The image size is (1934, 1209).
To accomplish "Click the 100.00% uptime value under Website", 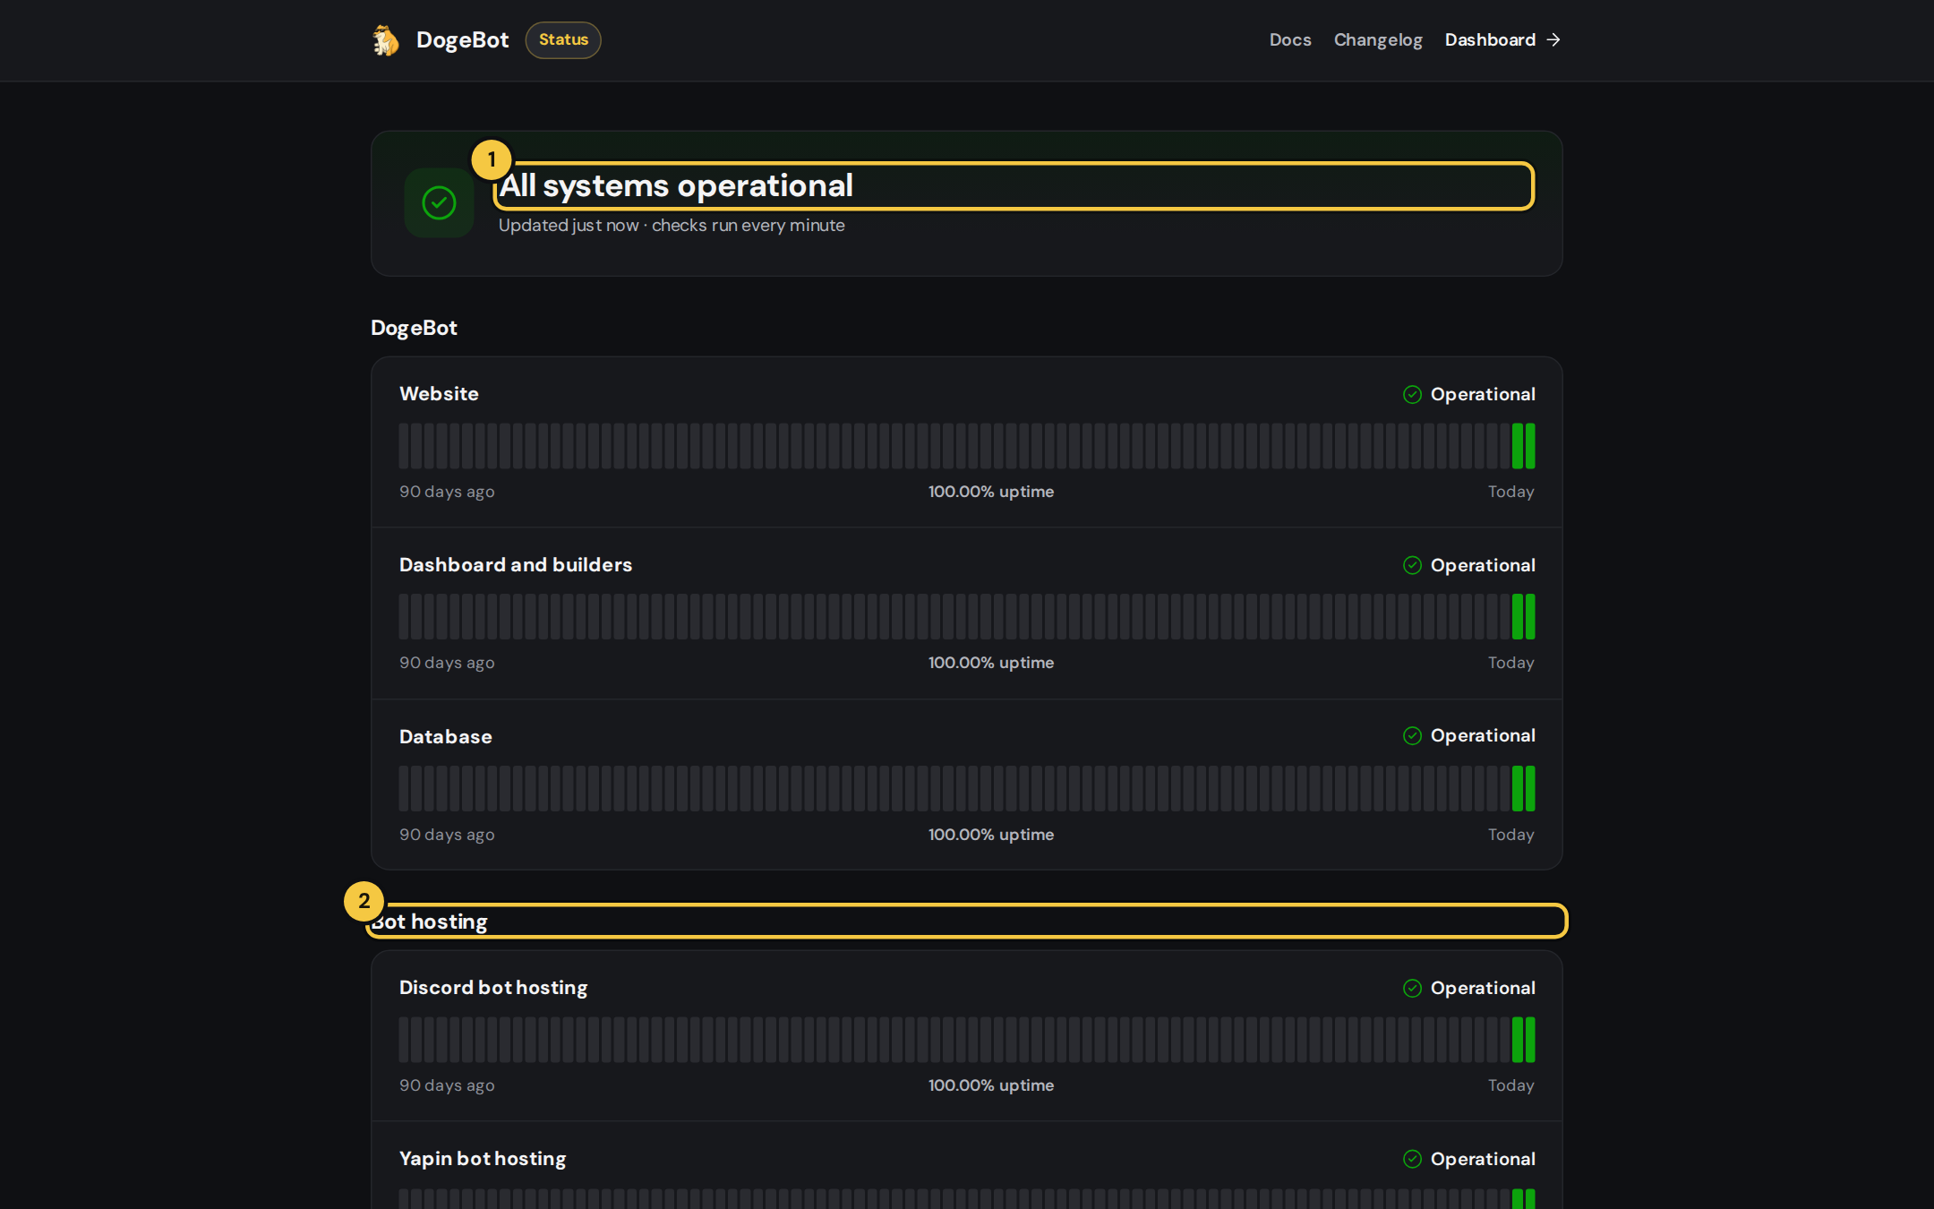I will [991, 492].
